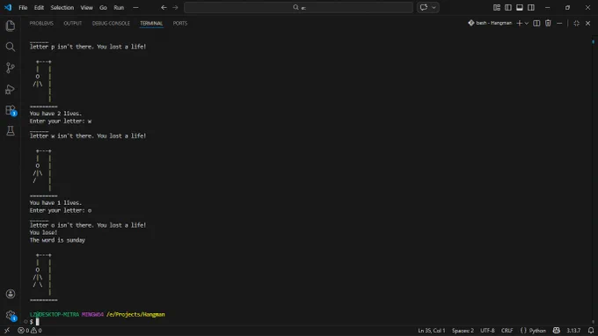Toggle the secondary side bar
Viewport: 598px width, 336px height.
pyautogui.click(x=531, y=7)
